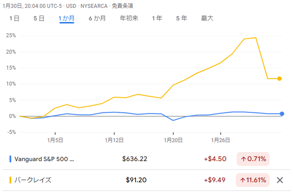293x193 pixels.
Task: Remove バークレイズ comparison with X icon
Action: pyautogui.click(x=280, y=180)
